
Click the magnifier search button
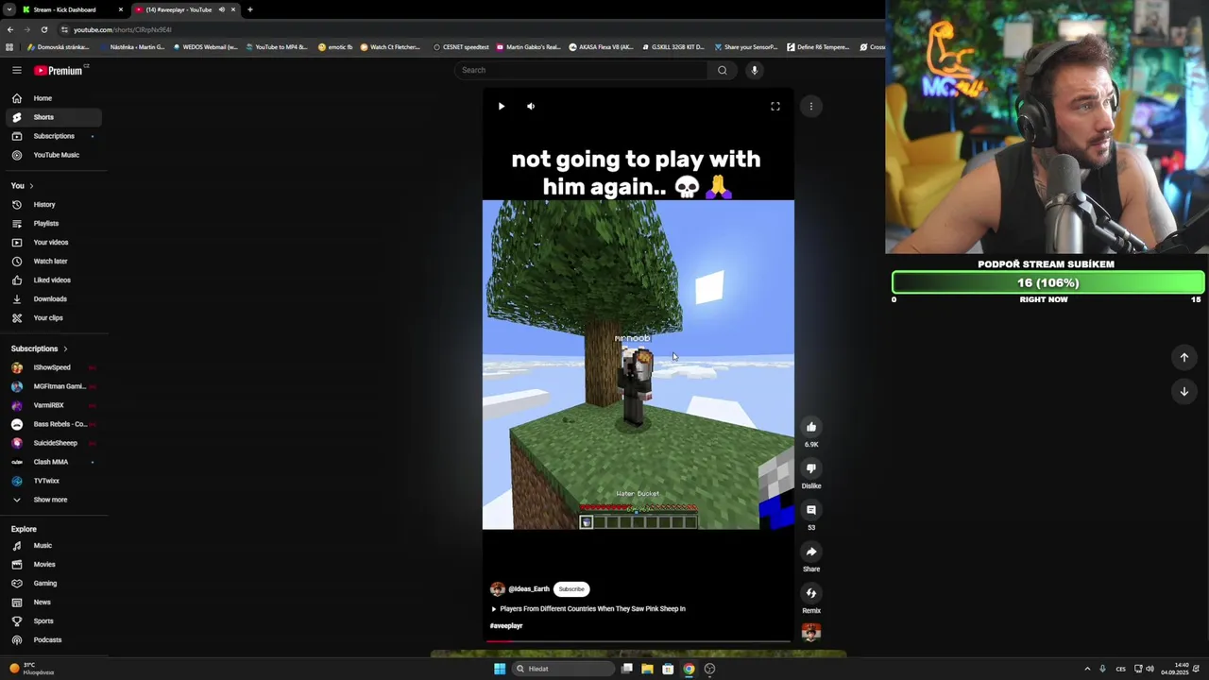click(x=723, y=70)
